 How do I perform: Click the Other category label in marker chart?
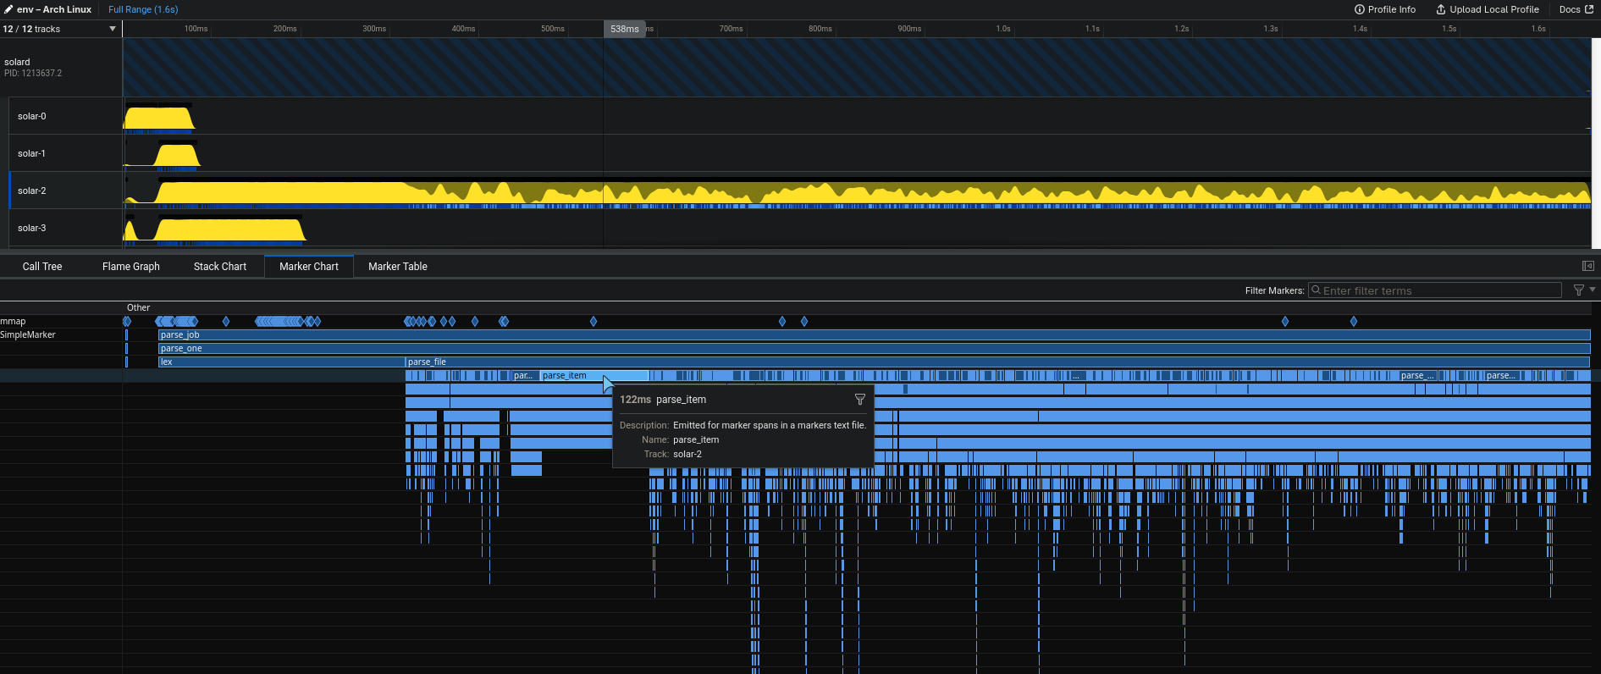point(138,307)
